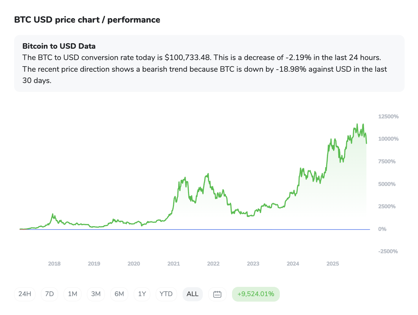Show the 1M price range
The height and width of the screenshot is (315, 418).
[73, 294]
